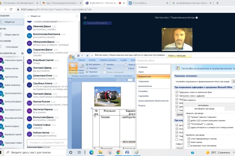This screenshot has height=156, width=235.
Task: Click the chat message input field
Action: click(x=47, y=142)
